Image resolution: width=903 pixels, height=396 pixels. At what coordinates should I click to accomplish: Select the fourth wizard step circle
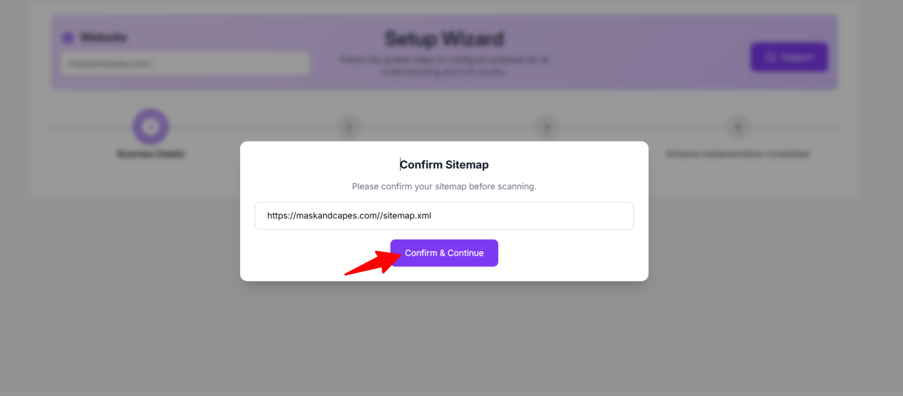click(738, 127)
